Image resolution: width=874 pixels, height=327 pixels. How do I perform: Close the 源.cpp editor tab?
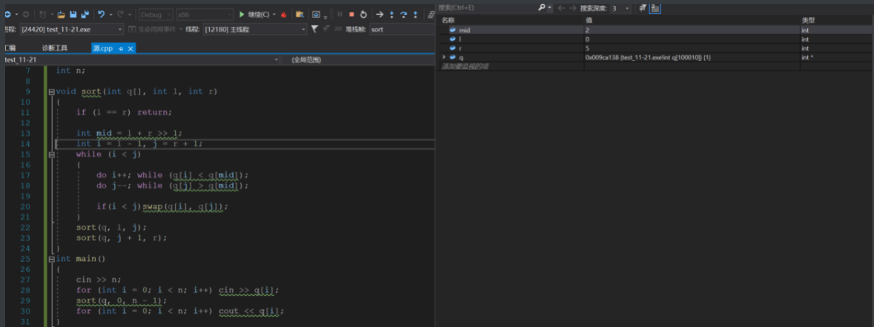pyautogui.click(x=130, y=49)
